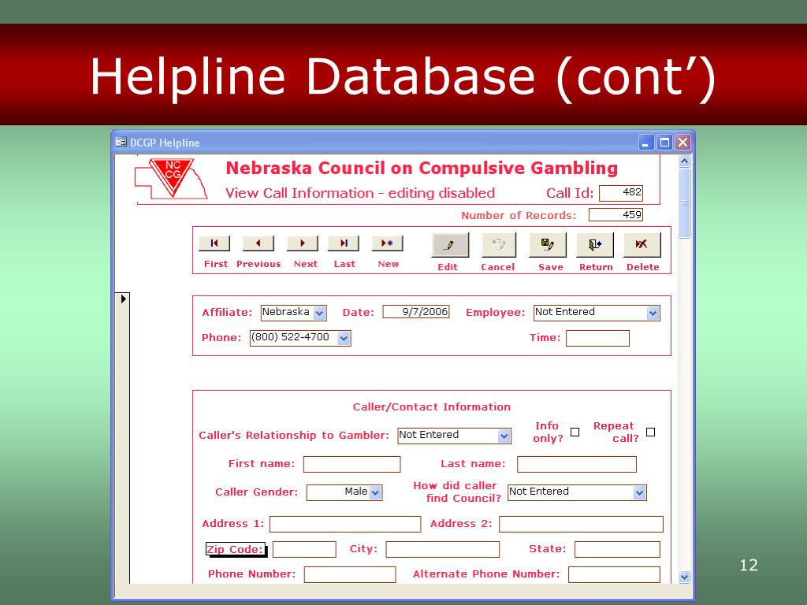Click the Delete record button

[x=642, y=245]
